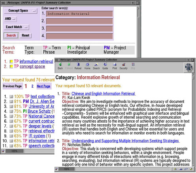Open the IR system term link
Image resolution: width=196 pixels, height=173 pixels.
click(37, 136)
